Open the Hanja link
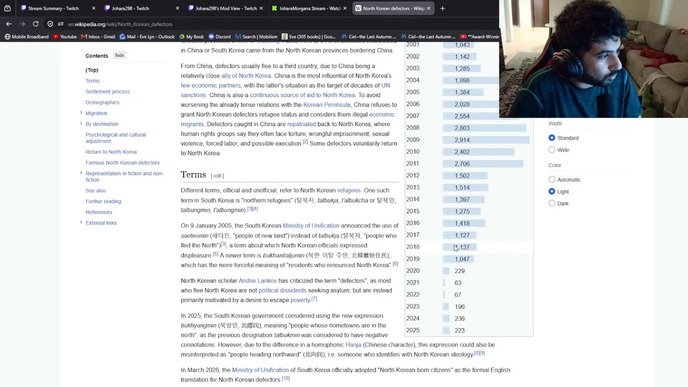Viewport: 688px width, 387px height. [353, 345]
